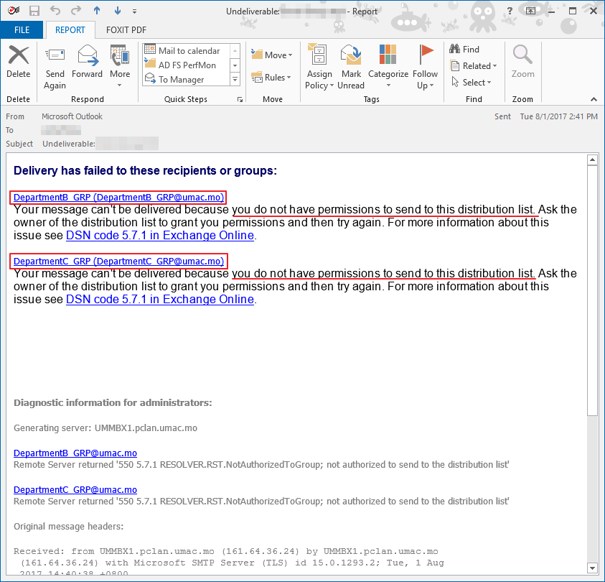Choose the To Manager quick step
Image resolution: width=605 pixels, height=582 pixels.
[x=186, y=79]
